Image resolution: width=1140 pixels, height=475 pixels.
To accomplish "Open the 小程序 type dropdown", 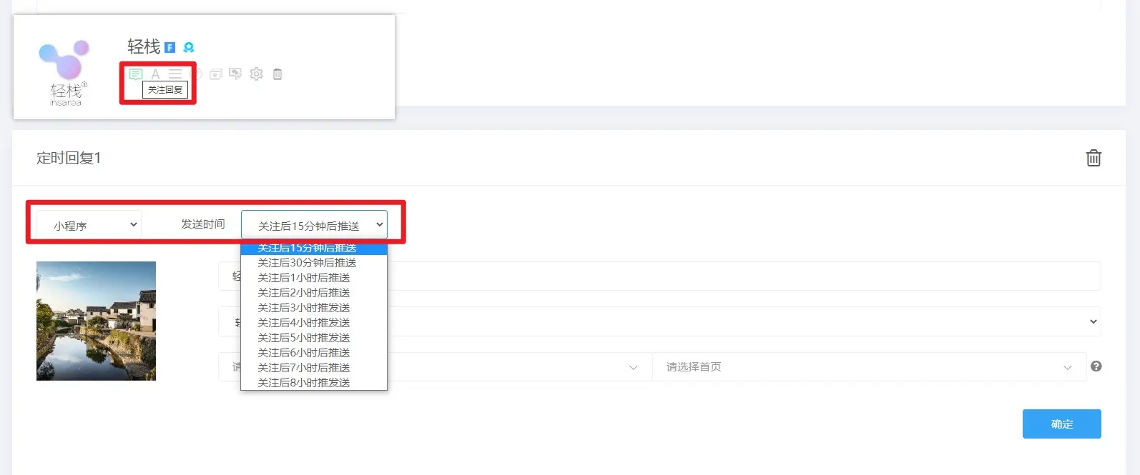I will (89, 225).
